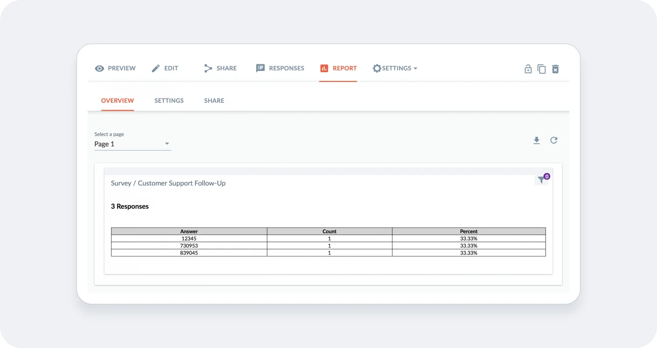The width and height of the screenshot is (657, 348).
Task: Expand the top Settings dropdown menu
Action: coord(395,68)
